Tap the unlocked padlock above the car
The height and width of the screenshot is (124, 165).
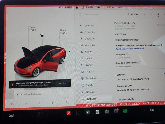tap(42, 35)
